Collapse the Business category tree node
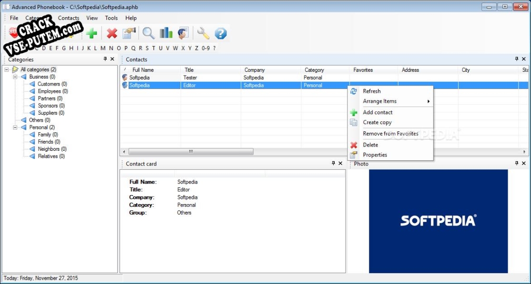 (x=15, y=77)
